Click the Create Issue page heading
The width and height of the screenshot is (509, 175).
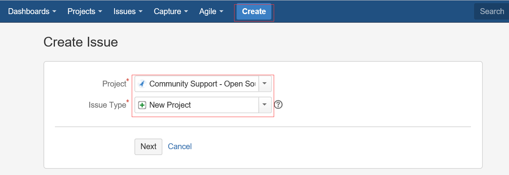point(81,42)
